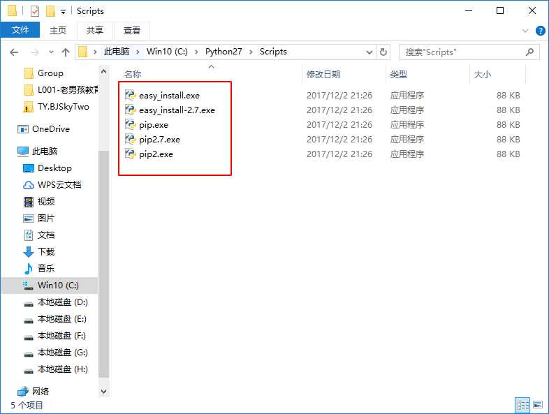549x414 pixels.
Task: Select the easy_install.exe file icon
Action: (x=130, y=95)
